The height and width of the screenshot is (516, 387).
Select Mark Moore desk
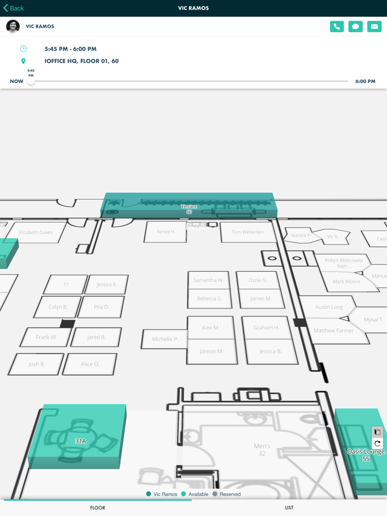346,282
